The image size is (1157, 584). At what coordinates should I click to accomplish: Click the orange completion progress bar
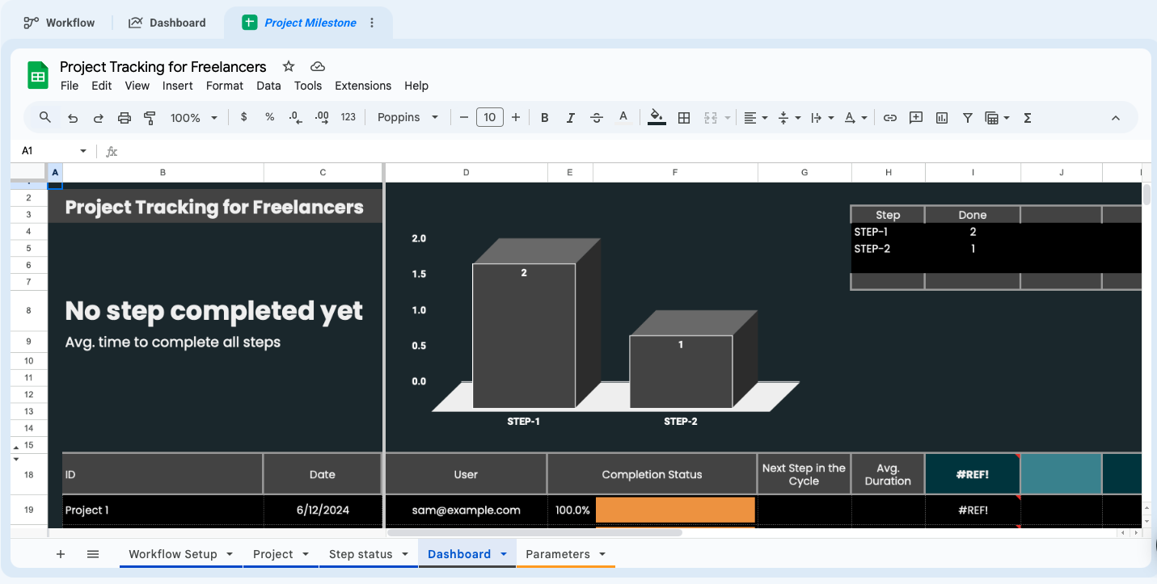pyautogui.click(x=675, y=510)
